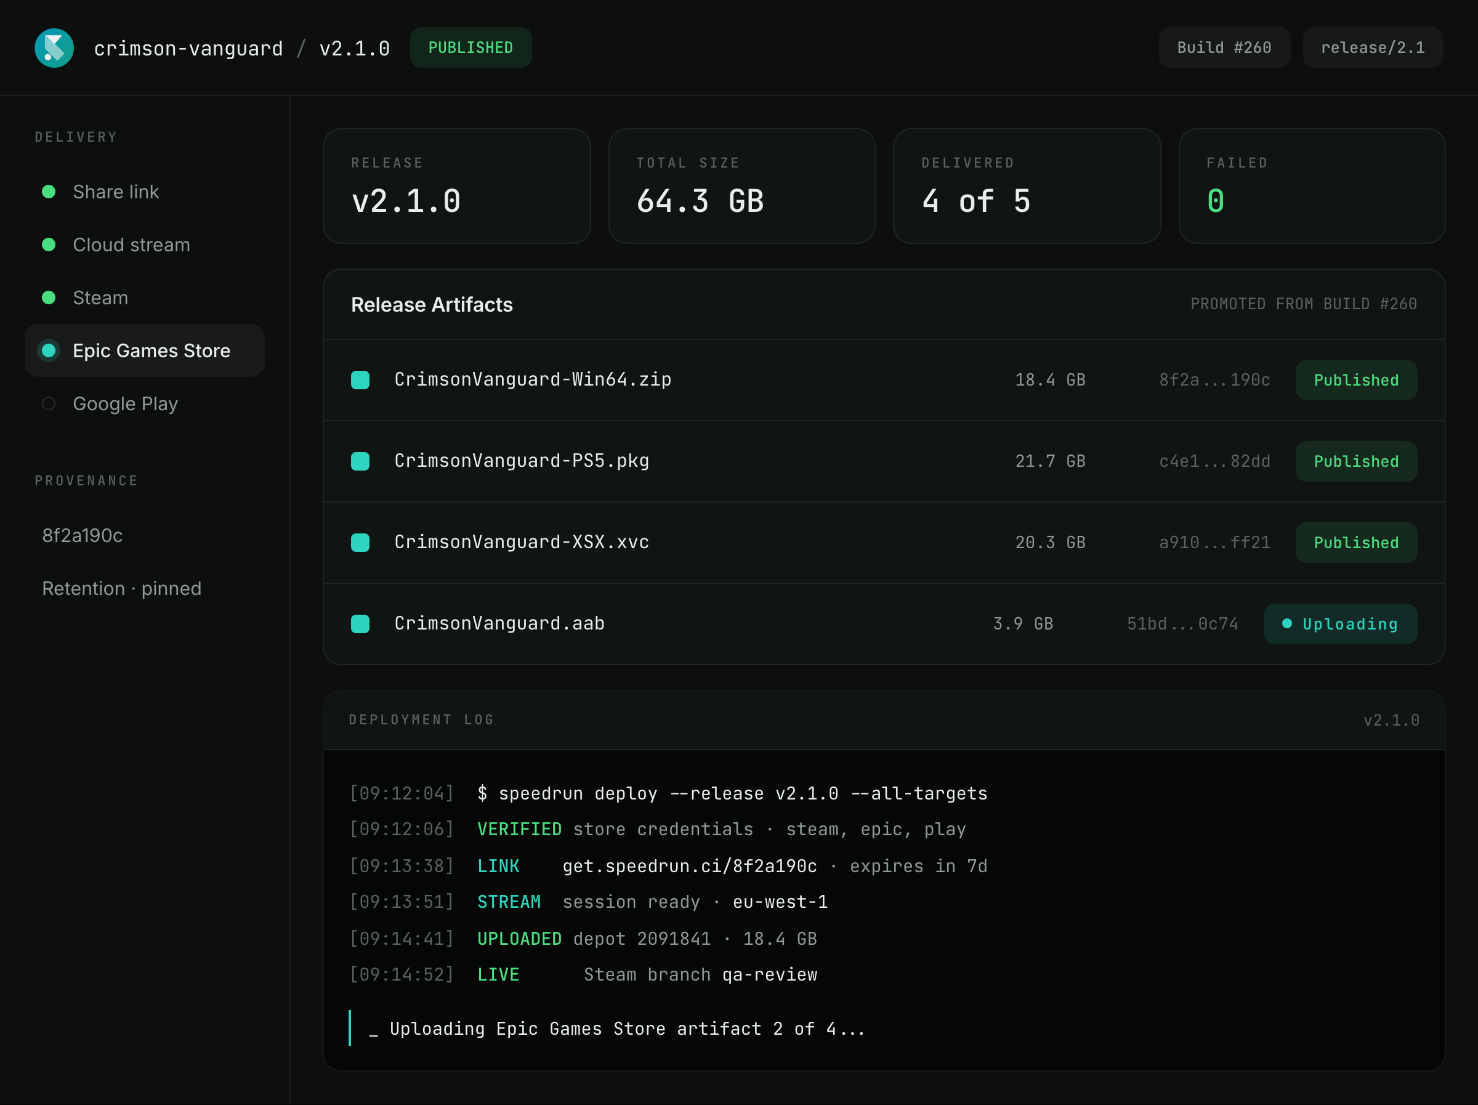The image size is (1478, 1105).
Task: Click the release/2.1 branch chip
Action: [1373, 47]
